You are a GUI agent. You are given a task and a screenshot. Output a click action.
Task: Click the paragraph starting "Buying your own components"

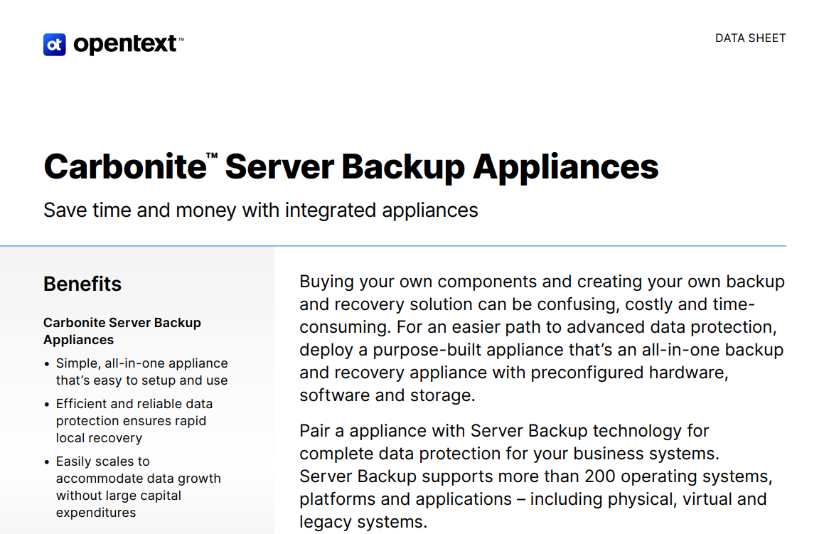click(541, 338)
